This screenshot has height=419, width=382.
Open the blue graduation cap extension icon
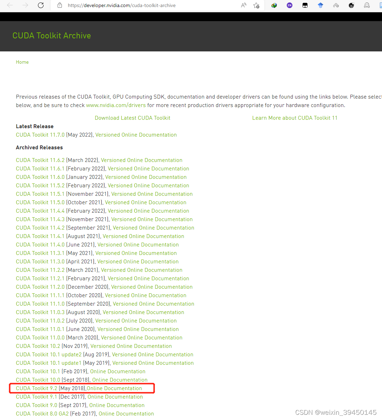(x=321, y=5)
